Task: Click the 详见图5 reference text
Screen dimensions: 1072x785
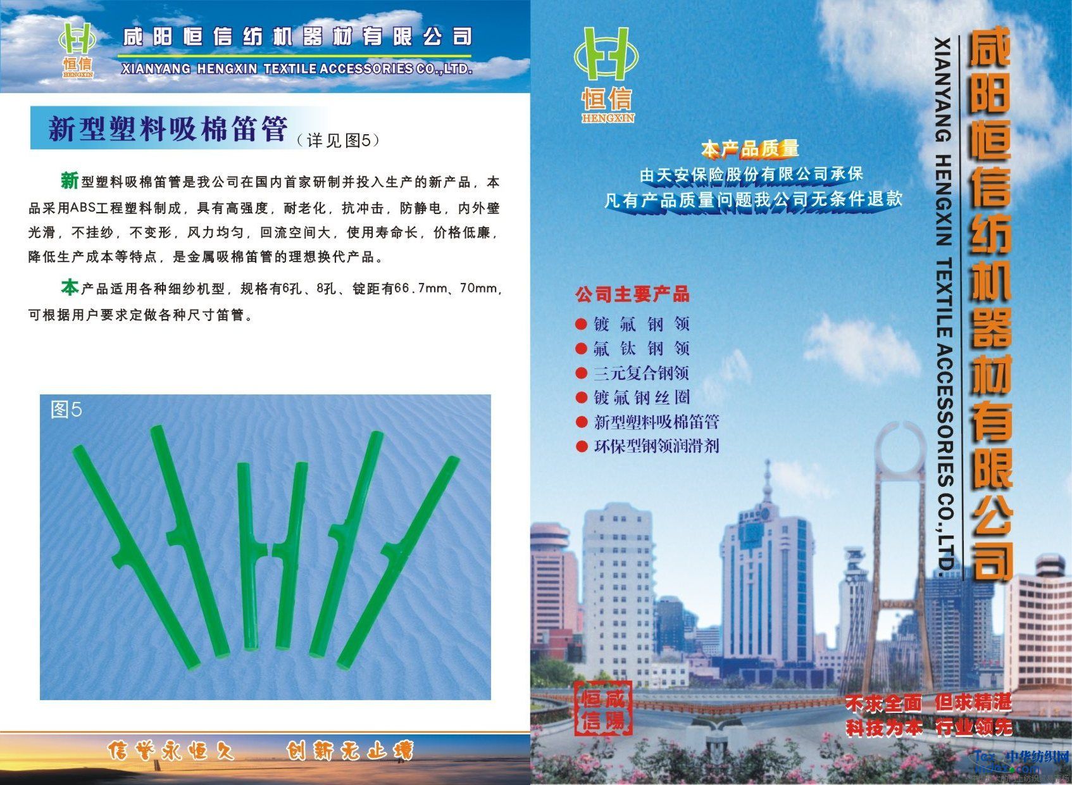Action: coord(338,141)
